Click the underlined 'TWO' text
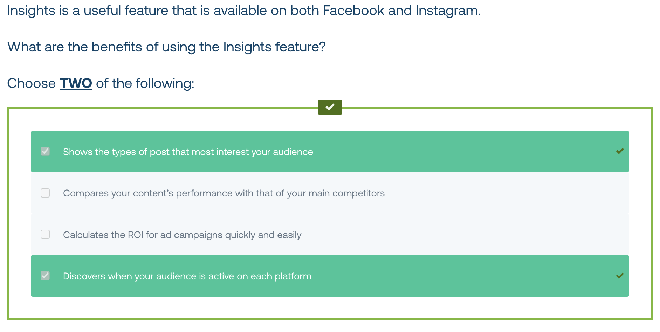 tap(76, 83)
